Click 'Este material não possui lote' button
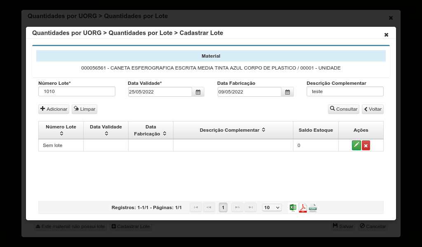The width and height of the screenshot is (422, 247). click(70, 226)
